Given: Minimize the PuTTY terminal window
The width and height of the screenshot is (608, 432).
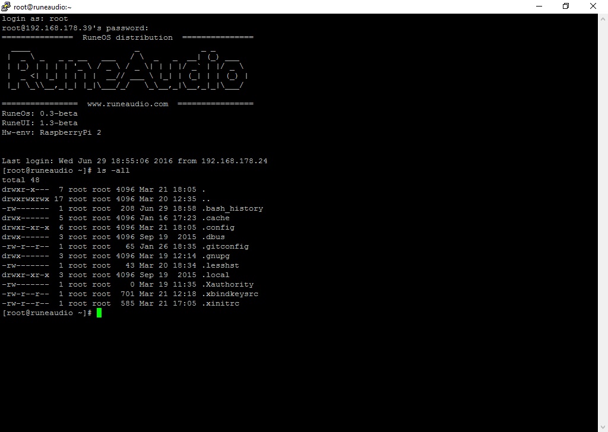Looking at the screenshot, I should pos(539,7).
